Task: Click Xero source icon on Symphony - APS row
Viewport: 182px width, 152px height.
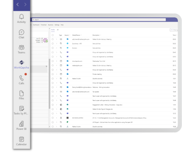Action: click(67, 43)
